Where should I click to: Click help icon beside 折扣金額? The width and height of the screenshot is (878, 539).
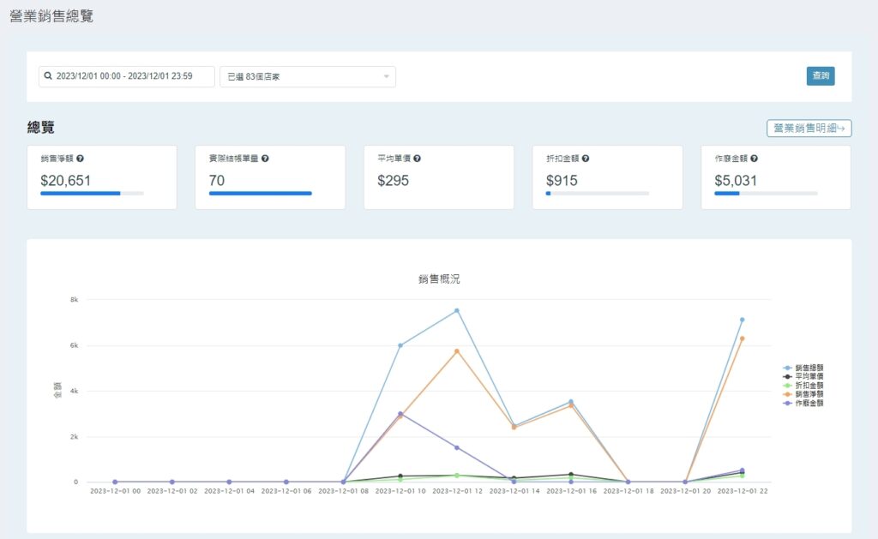coord(586,159)
